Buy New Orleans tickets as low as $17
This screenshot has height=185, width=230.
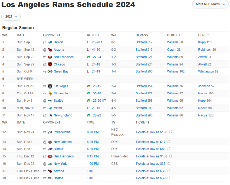click(150, 142)
